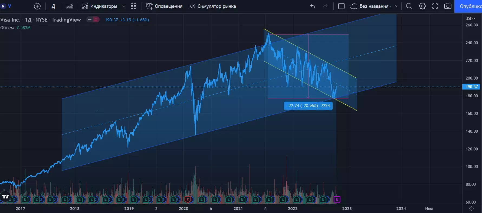Click the red earnings E marker near 2020
The image size is (482, 213).
(188, 200)
